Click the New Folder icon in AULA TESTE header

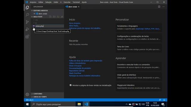pos(54,17)
